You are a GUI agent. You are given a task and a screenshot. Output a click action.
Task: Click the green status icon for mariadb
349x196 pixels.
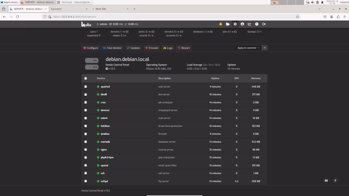point(98,142)
